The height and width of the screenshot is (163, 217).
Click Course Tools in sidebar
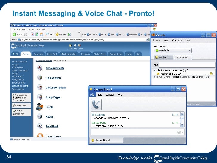coord(20,98)
